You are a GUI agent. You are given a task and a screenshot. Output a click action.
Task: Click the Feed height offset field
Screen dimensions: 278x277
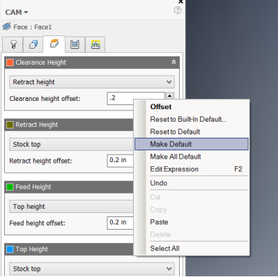click(x=121, y=223)
